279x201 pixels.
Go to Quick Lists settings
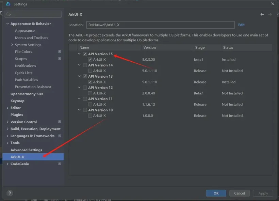23,73
